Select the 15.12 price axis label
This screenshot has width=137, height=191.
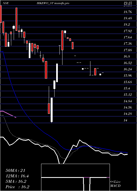128,95
